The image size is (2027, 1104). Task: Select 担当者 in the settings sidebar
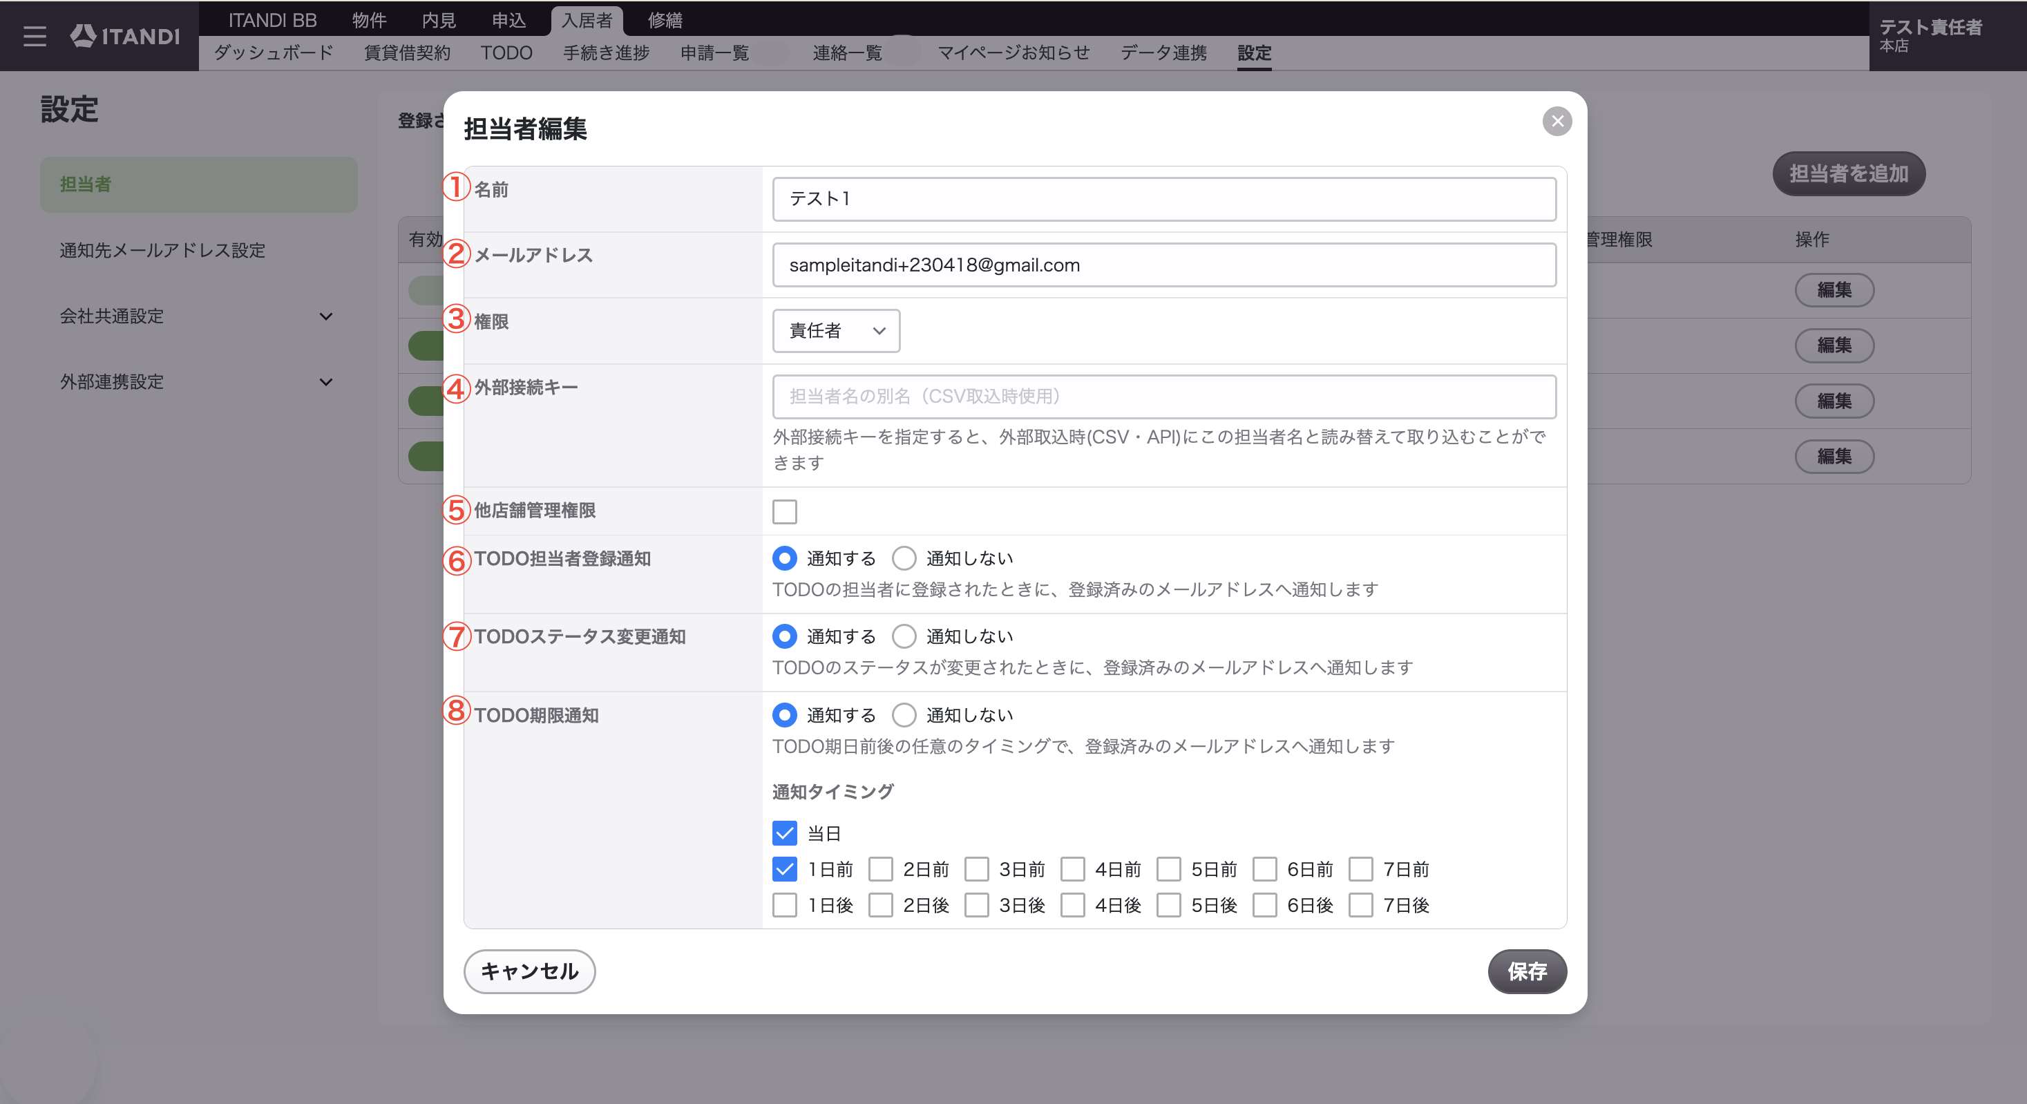(x=198, y=184)
